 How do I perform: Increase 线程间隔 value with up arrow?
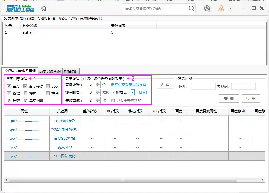[x=98, y=91]
